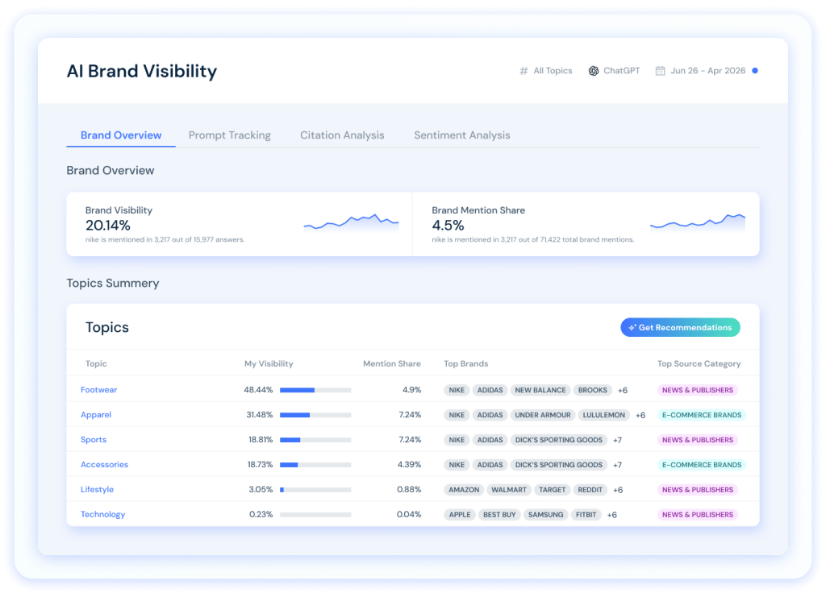Image resolution: width=826 pixels, height=593 pixels.
Task: Click the REDDIT brand tag
Action: pyautogui.click(x=590, y=489)
